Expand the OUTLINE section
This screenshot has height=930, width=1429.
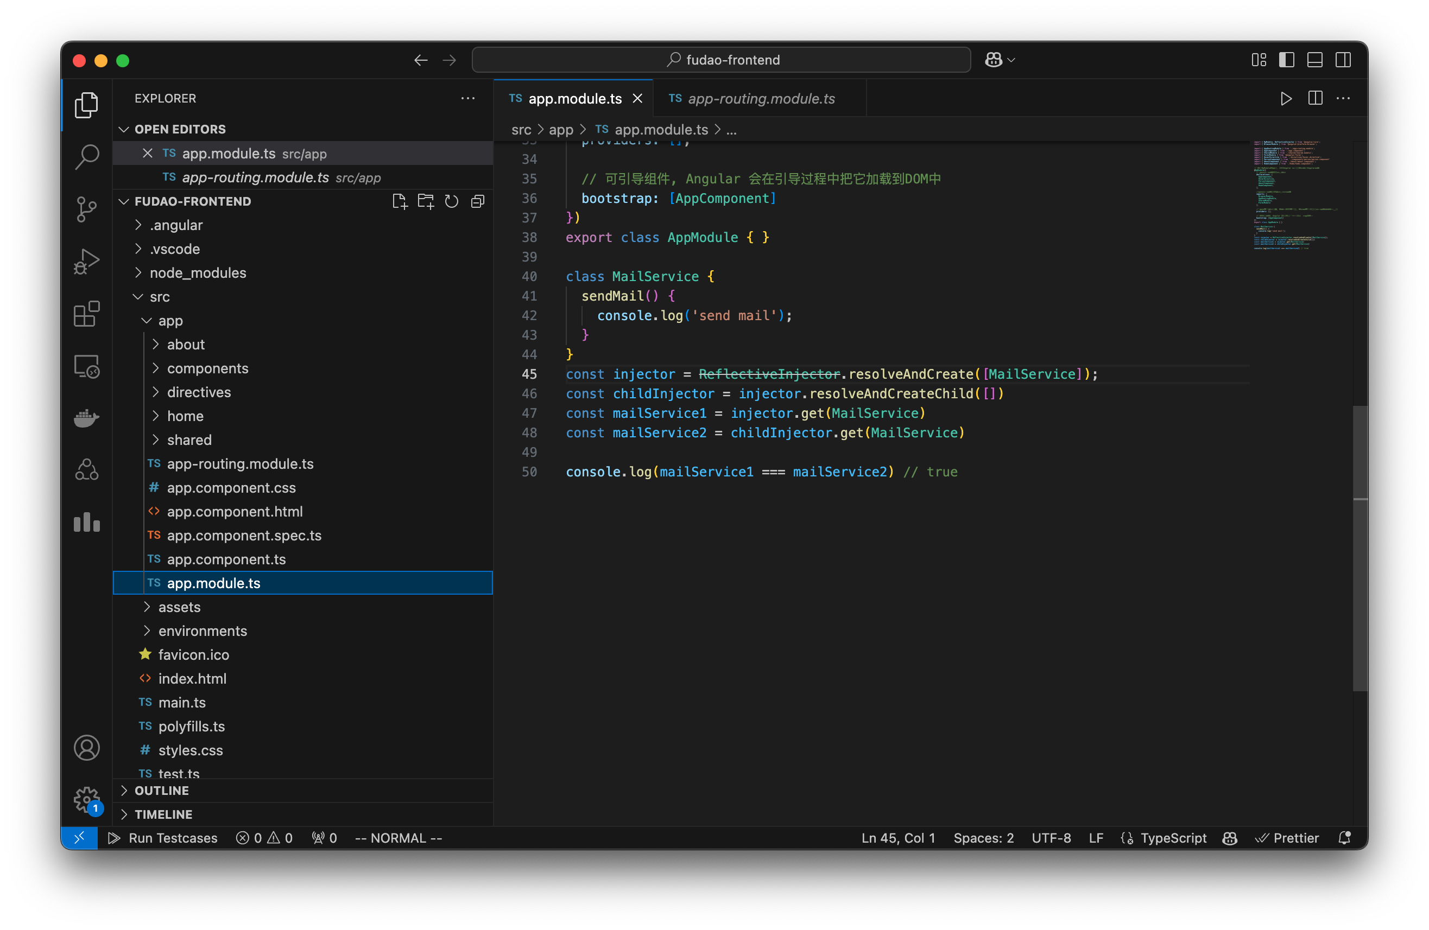(x=161, y=790)
